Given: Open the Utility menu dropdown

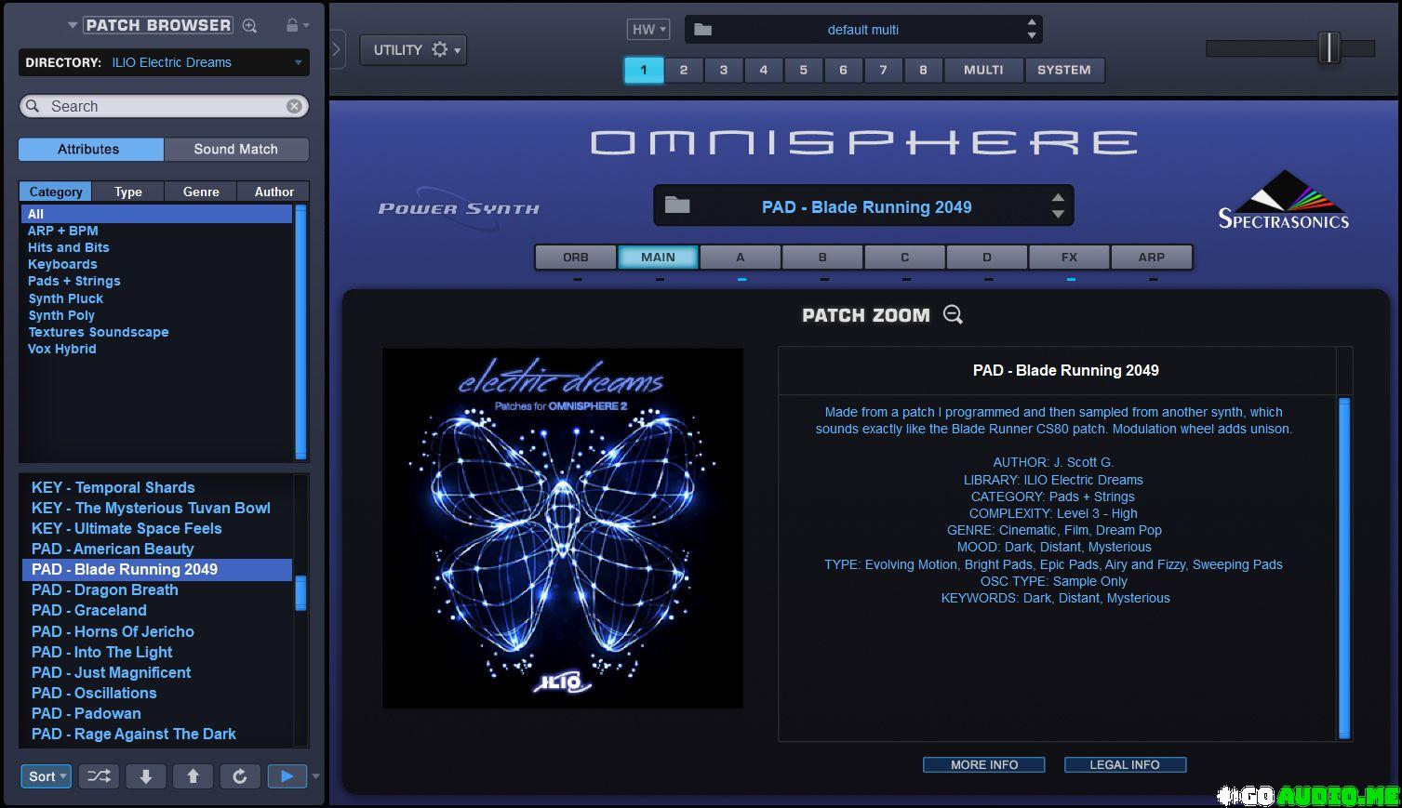Looking at the screenshot, I should pyautogui.click(x=413, y=50).
